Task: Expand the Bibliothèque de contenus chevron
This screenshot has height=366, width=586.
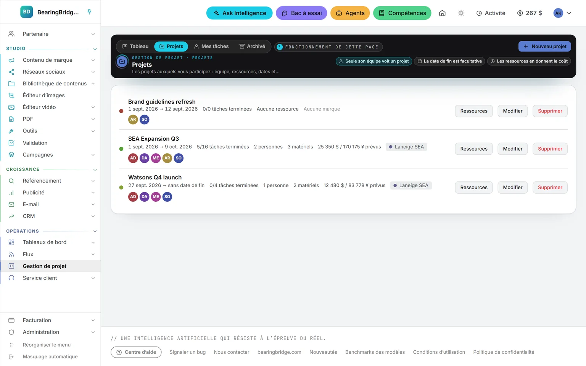Action: coord(93,83)
